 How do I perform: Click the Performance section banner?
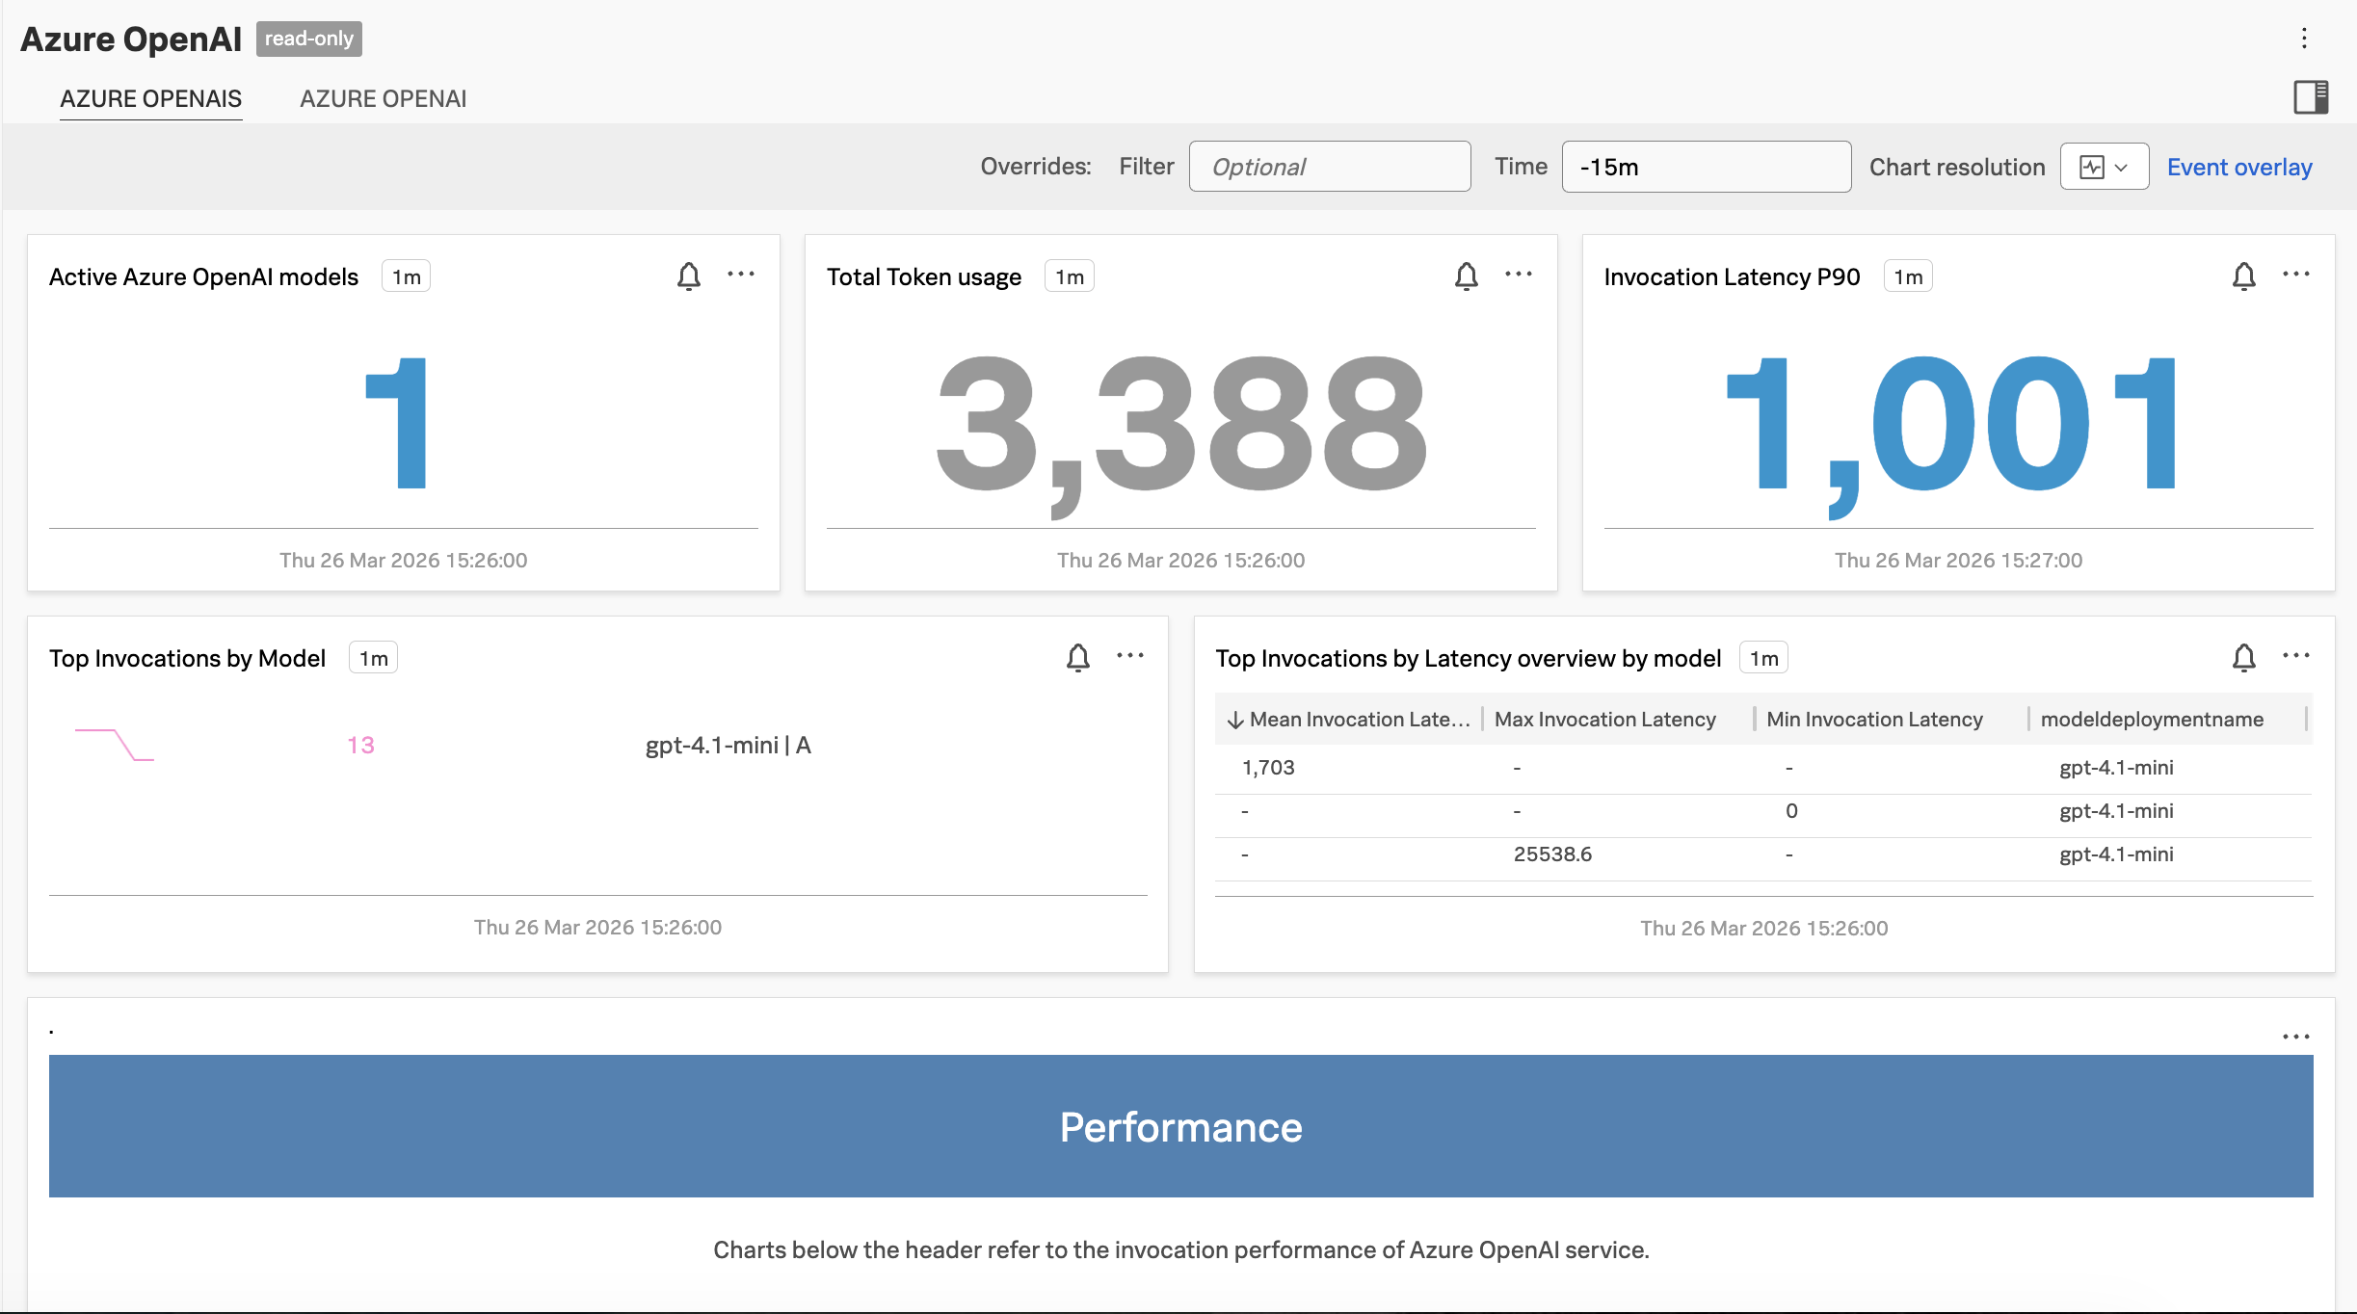(x=1181, y=1126)
